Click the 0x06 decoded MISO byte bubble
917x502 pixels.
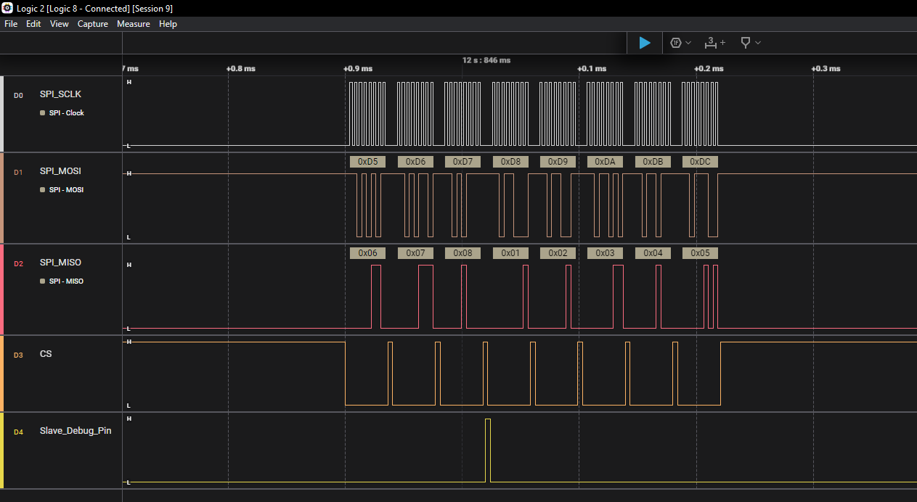tap(367, 253)
